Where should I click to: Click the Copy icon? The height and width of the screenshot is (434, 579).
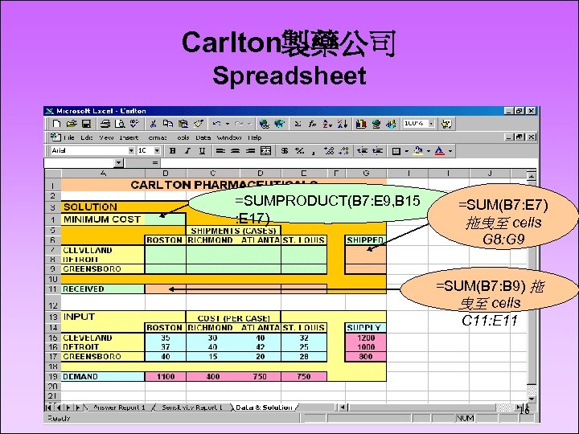[168, 124]
